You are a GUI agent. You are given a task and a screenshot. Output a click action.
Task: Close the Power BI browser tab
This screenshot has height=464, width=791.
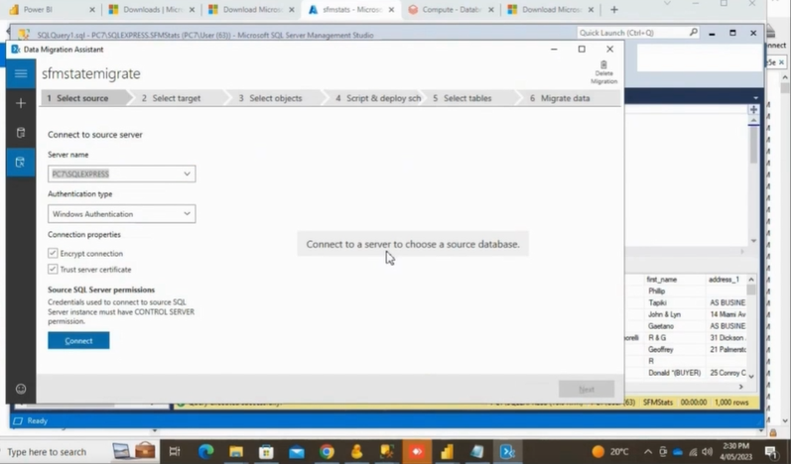click(x=92, y=10)
